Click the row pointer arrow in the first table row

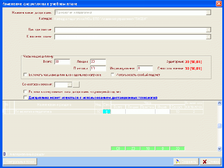3,111
